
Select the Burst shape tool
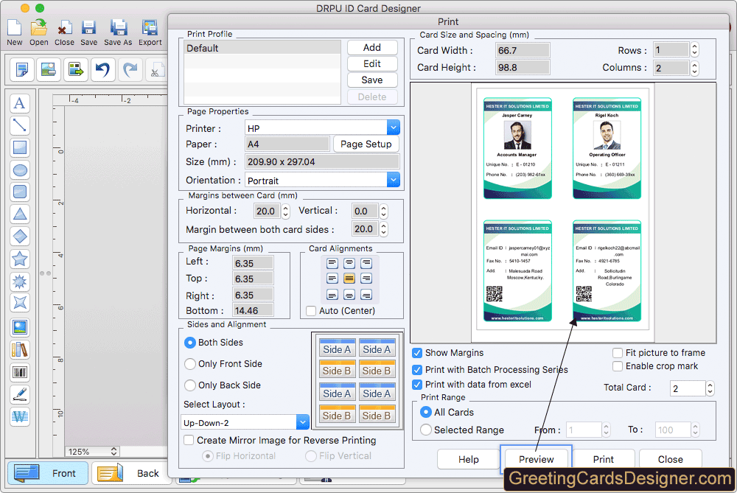pyautogui.click(x=20, y=281)
